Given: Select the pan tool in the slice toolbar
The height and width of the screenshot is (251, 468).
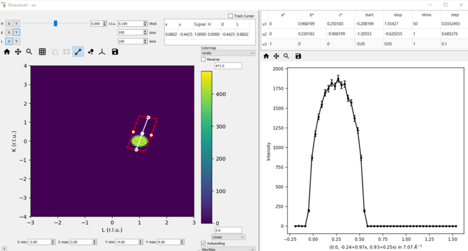Looking at the screenshot, I should click(18, 52).
